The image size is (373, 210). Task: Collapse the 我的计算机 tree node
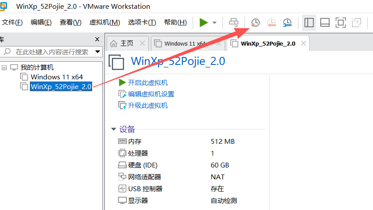point(4,68)
